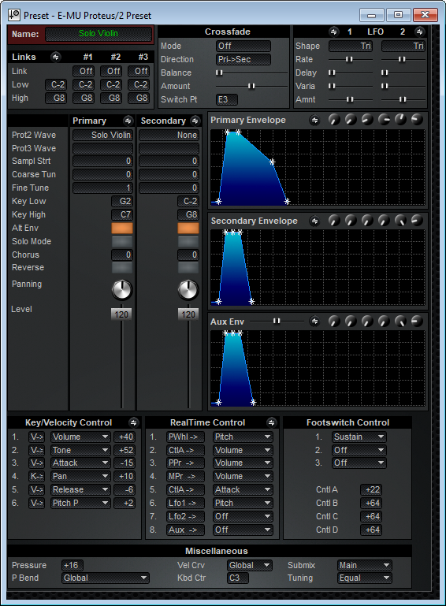Adjust the Crossfade Amount slider
Image resolution: width=446 pixels, height=606 pixels.
pyautogui.click(x=251, y=86)
